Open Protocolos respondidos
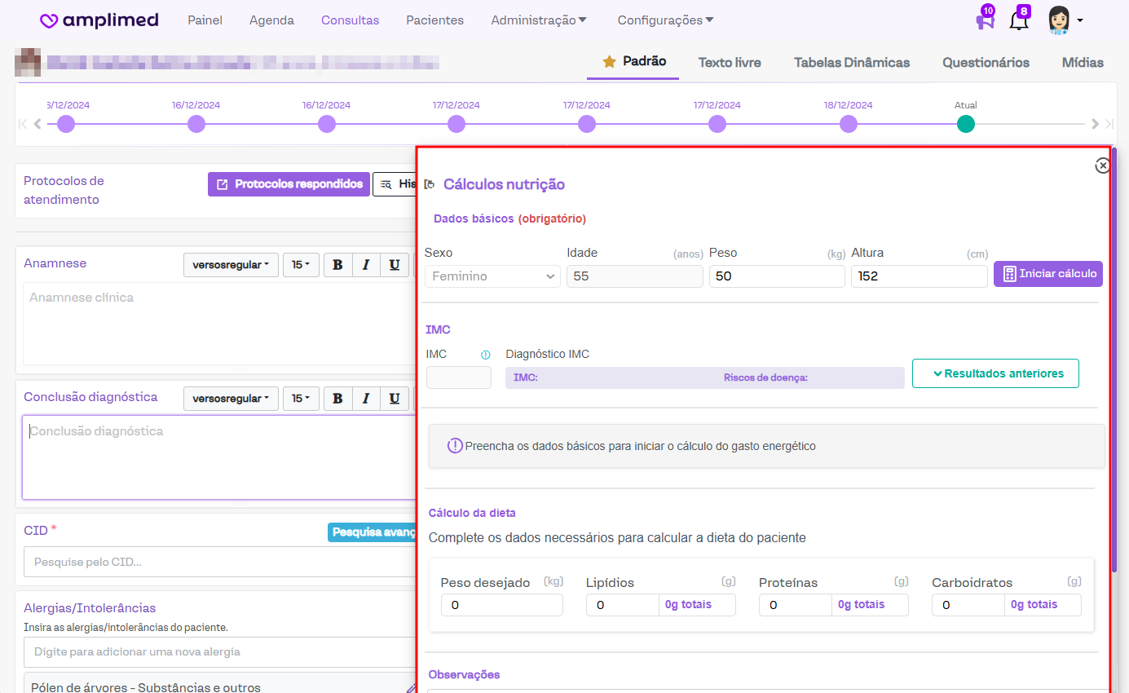Image resolution: width=1129 pixels, height=693 pixels. tap(289, 184)
